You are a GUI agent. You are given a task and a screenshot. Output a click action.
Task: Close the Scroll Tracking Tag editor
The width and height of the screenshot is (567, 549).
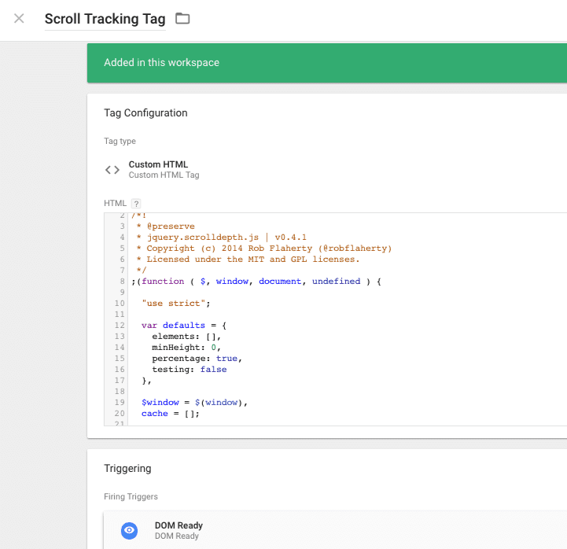[x=19, y=18]
